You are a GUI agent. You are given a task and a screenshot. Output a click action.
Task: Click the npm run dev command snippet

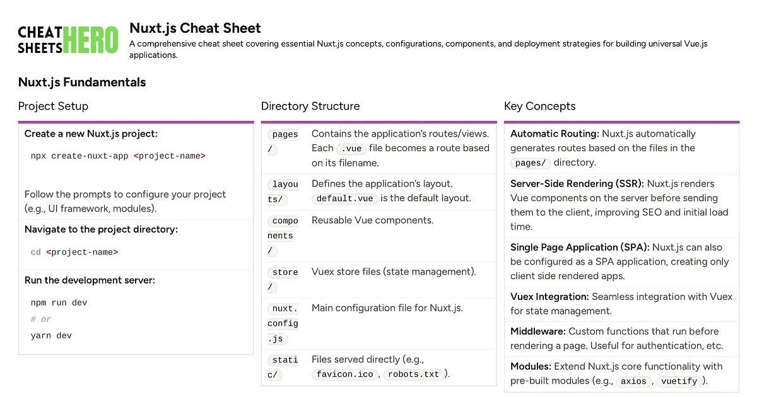(x=57, y=302)
